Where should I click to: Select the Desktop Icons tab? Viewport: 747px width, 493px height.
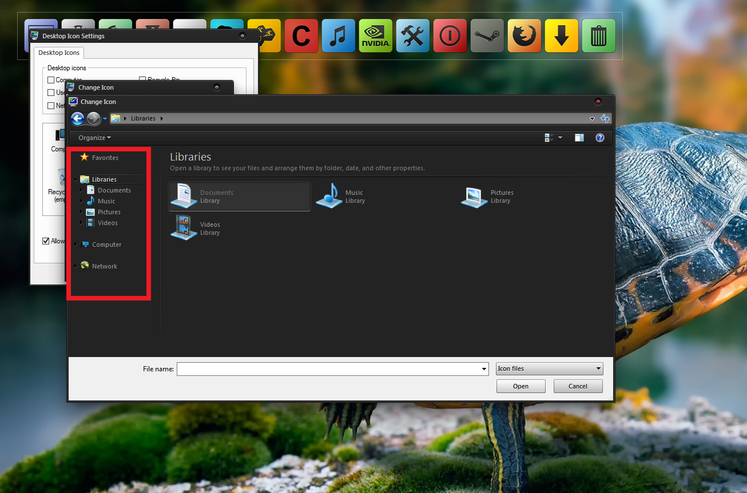pyautogui.click(x=59, y=53)
